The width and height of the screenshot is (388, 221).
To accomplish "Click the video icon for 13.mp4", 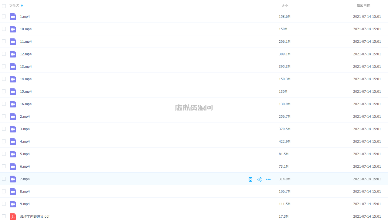I will 13,67.
